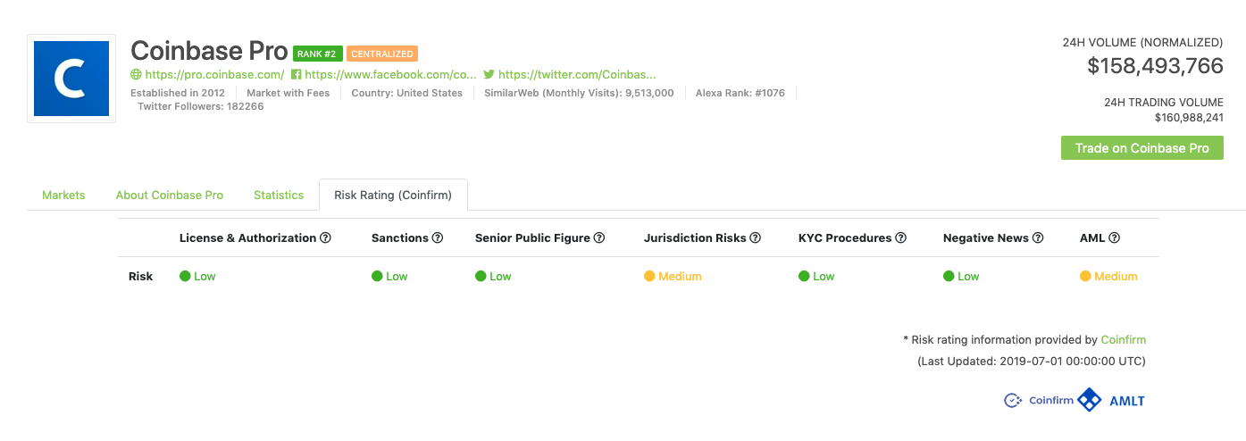The width and height of the screenshot is (1246, 441).
Task: Click the Coinbase Pro logo thumbnail
Action: (71, 79)
